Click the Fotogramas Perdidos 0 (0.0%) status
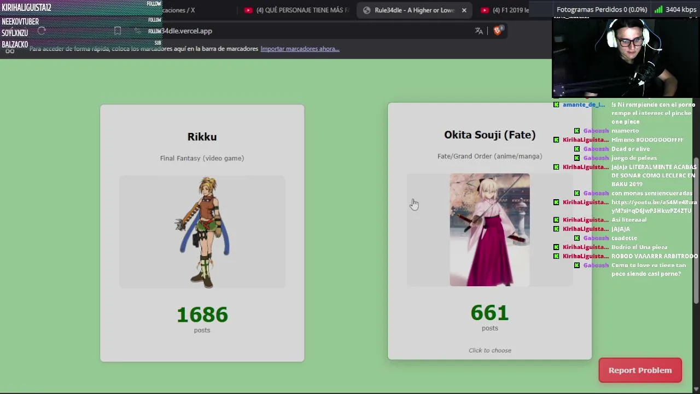700x394 pixels. (602, 9)
